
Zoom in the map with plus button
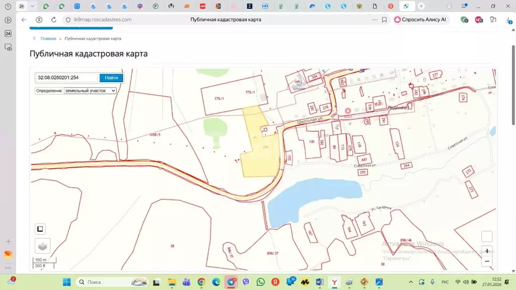(x=486, y=250)
